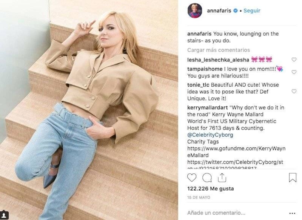
Task: Save the post with the bookmark icon
Action: [293, 177]
